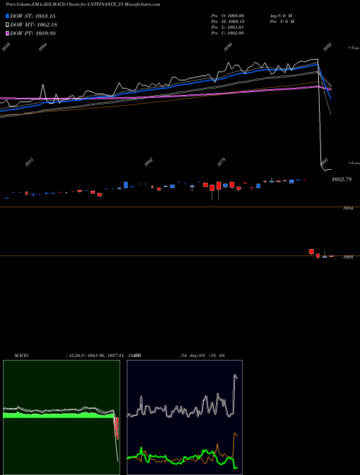Click the ADX '(14 day) 69, +18, -68' text
This screenshot has height=475, width=360.
tap(202, 356)
